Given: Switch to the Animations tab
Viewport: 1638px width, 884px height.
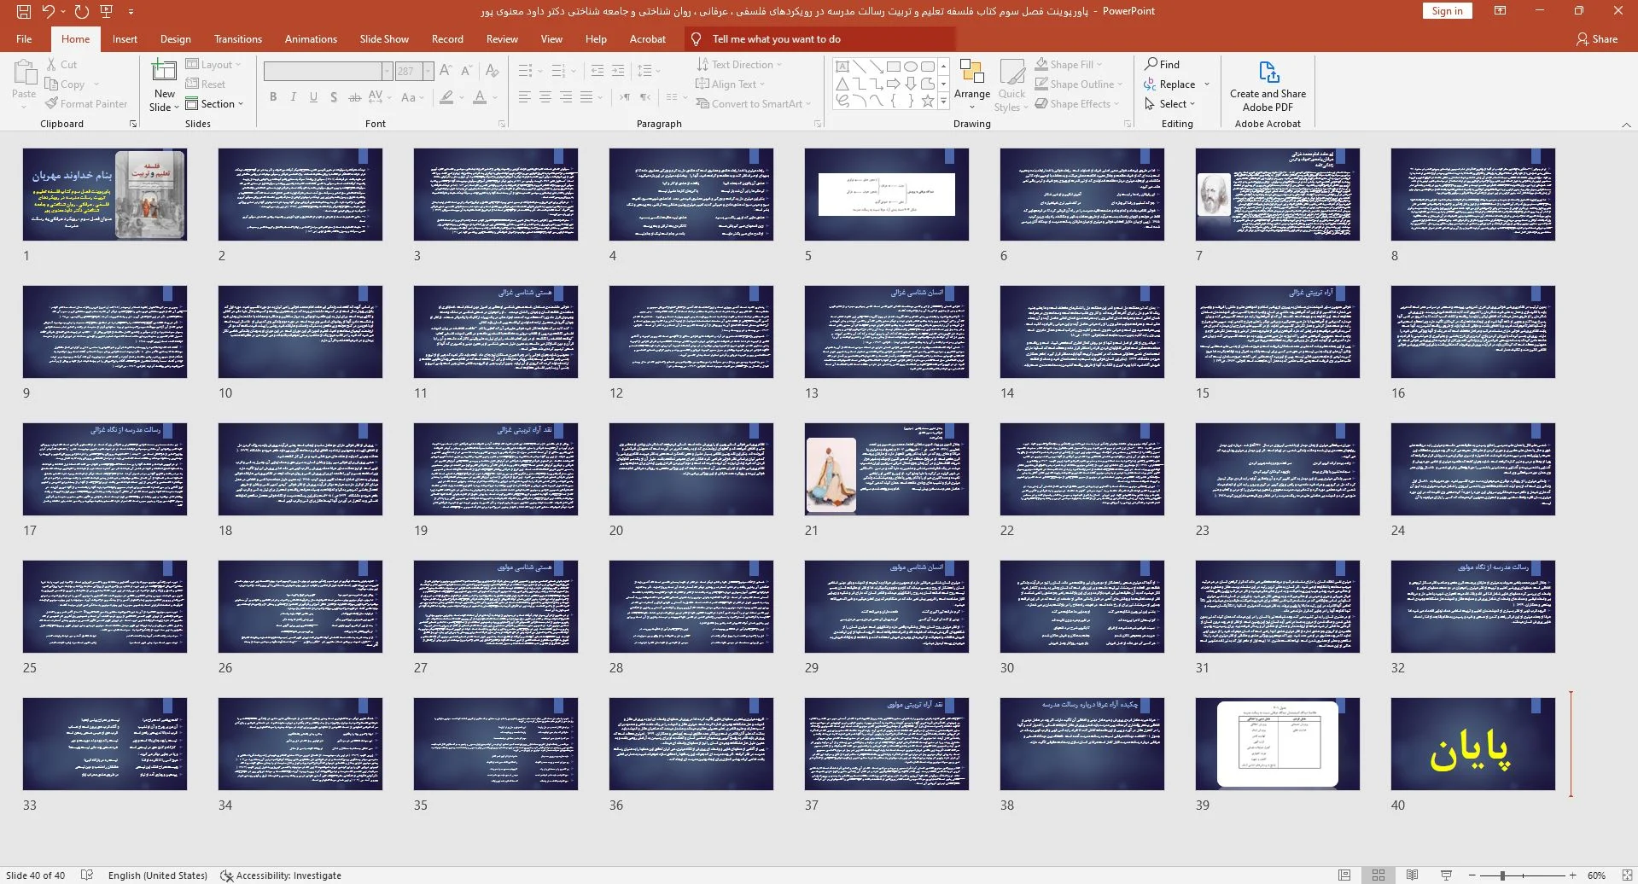Looking at the screenshot, I should [311, 38].
